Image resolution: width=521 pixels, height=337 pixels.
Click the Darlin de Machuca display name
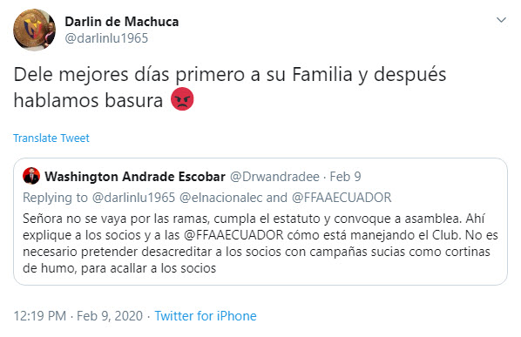click(x=122, y=22)
